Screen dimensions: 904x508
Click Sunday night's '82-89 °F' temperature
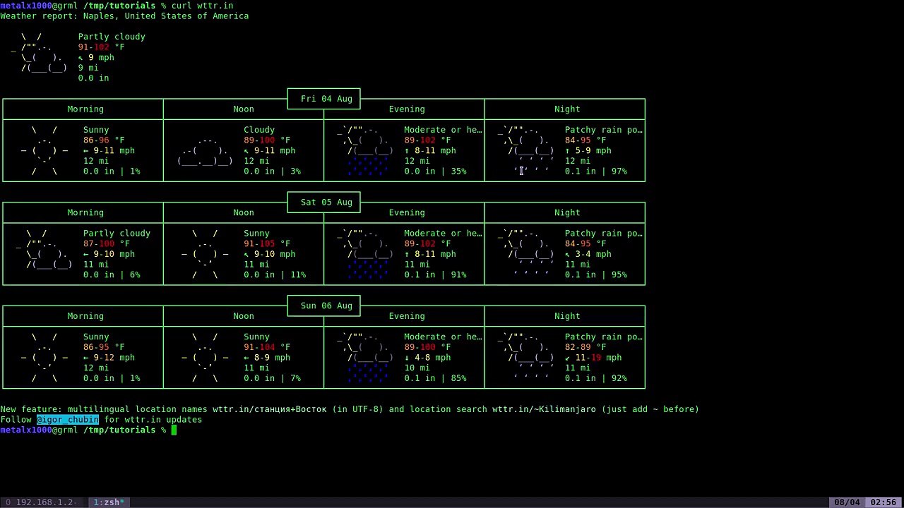[585, 347]
